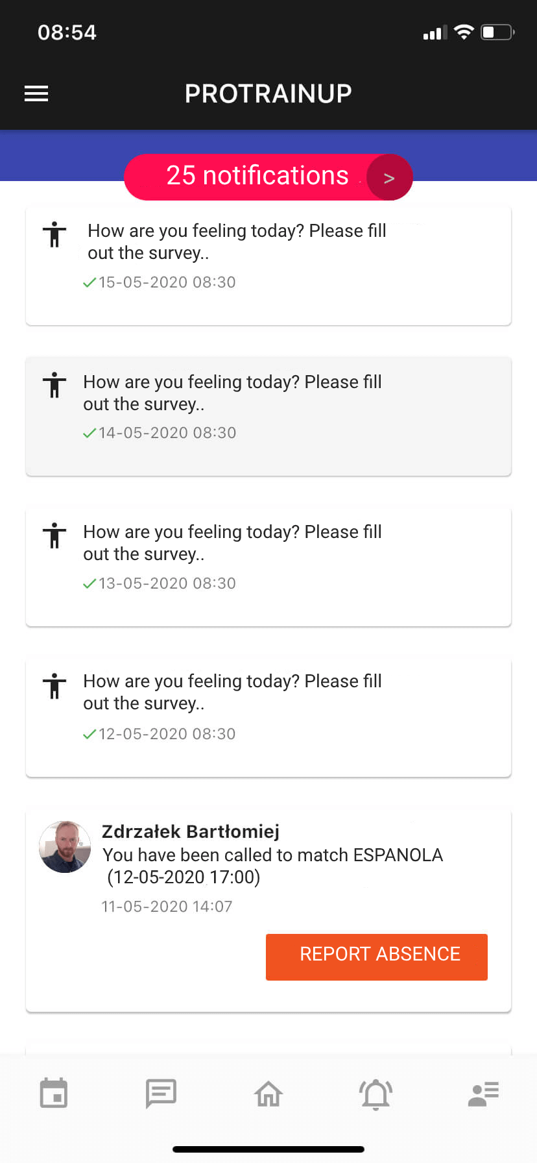Tap the 25 notifications banner

tap(257, 177)
